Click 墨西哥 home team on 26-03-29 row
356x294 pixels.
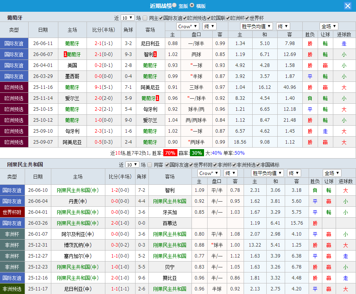pos(72,76)
